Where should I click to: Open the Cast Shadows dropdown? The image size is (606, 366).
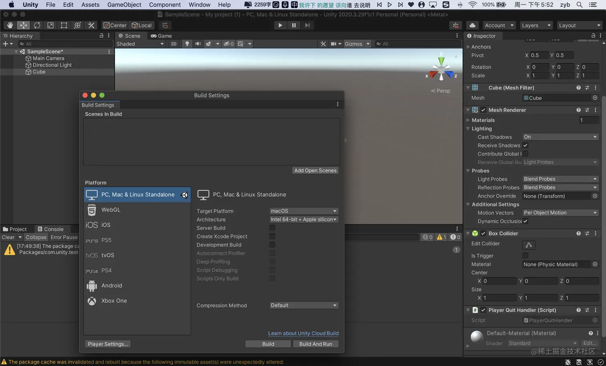pyautogui.click(x=560, y=137)
